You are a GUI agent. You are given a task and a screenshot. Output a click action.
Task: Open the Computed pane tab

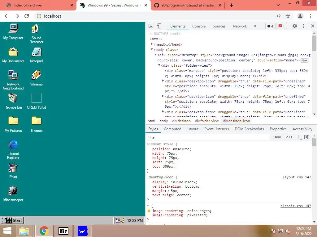tap(172, 129)
